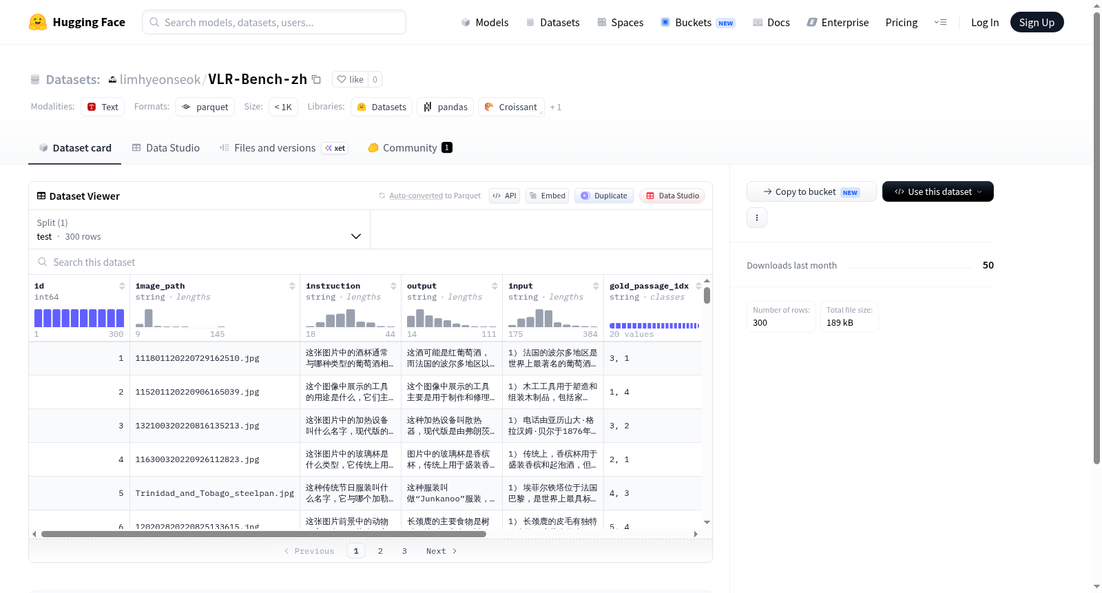Viewport: 1102px width, 593px height.
Task: Sort instruction column with sort arrows
Action: coord(393,286)
